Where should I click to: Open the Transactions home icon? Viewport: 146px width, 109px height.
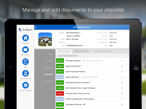(x=25, y=38)
